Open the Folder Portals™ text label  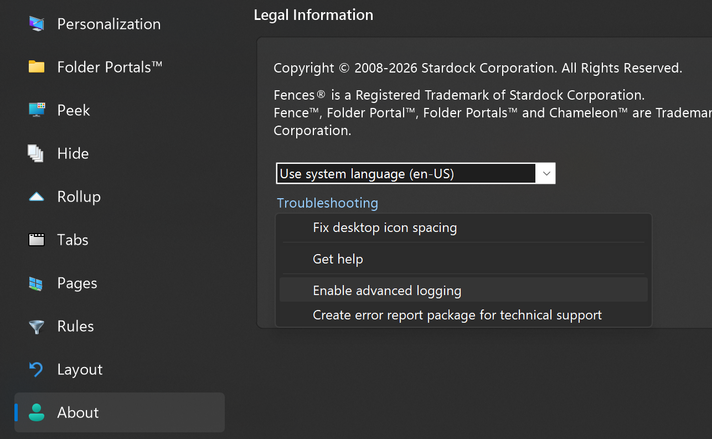point(110,67)
